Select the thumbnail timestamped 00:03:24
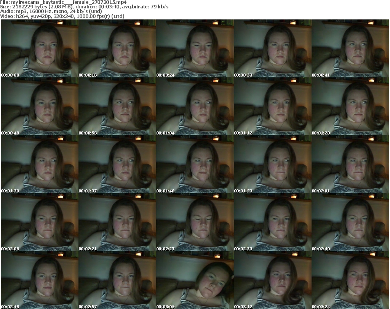 tap(350, 280)
